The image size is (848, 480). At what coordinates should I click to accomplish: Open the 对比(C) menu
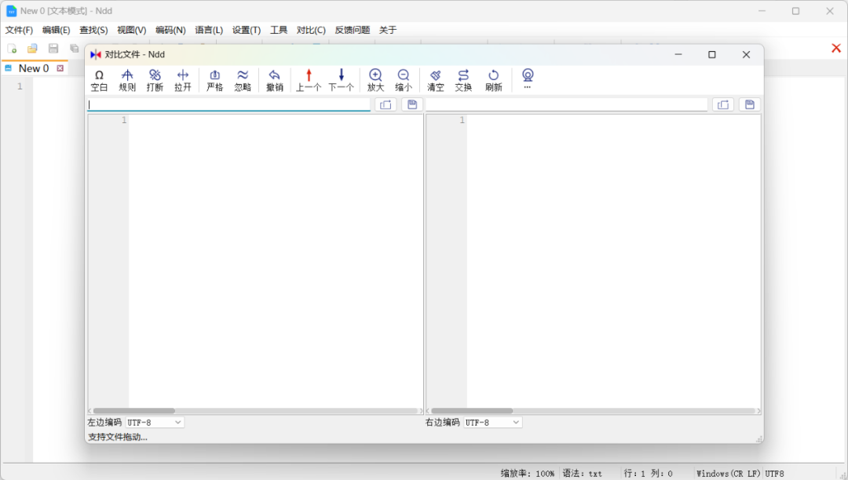click(311, 30)
